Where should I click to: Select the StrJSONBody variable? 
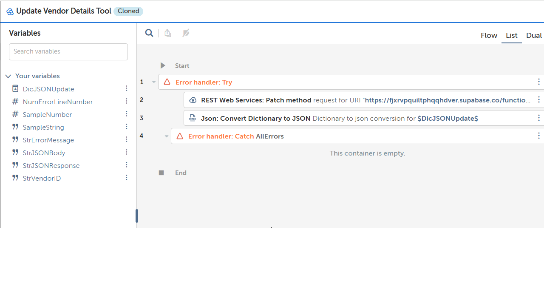[x=44, y=153]
